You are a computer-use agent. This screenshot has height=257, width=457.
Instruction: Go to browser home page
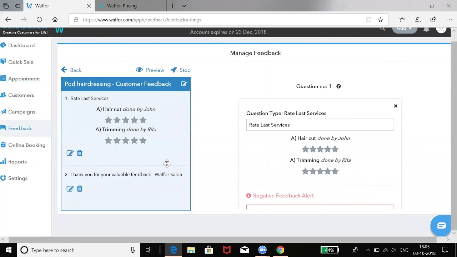[55, 20]
